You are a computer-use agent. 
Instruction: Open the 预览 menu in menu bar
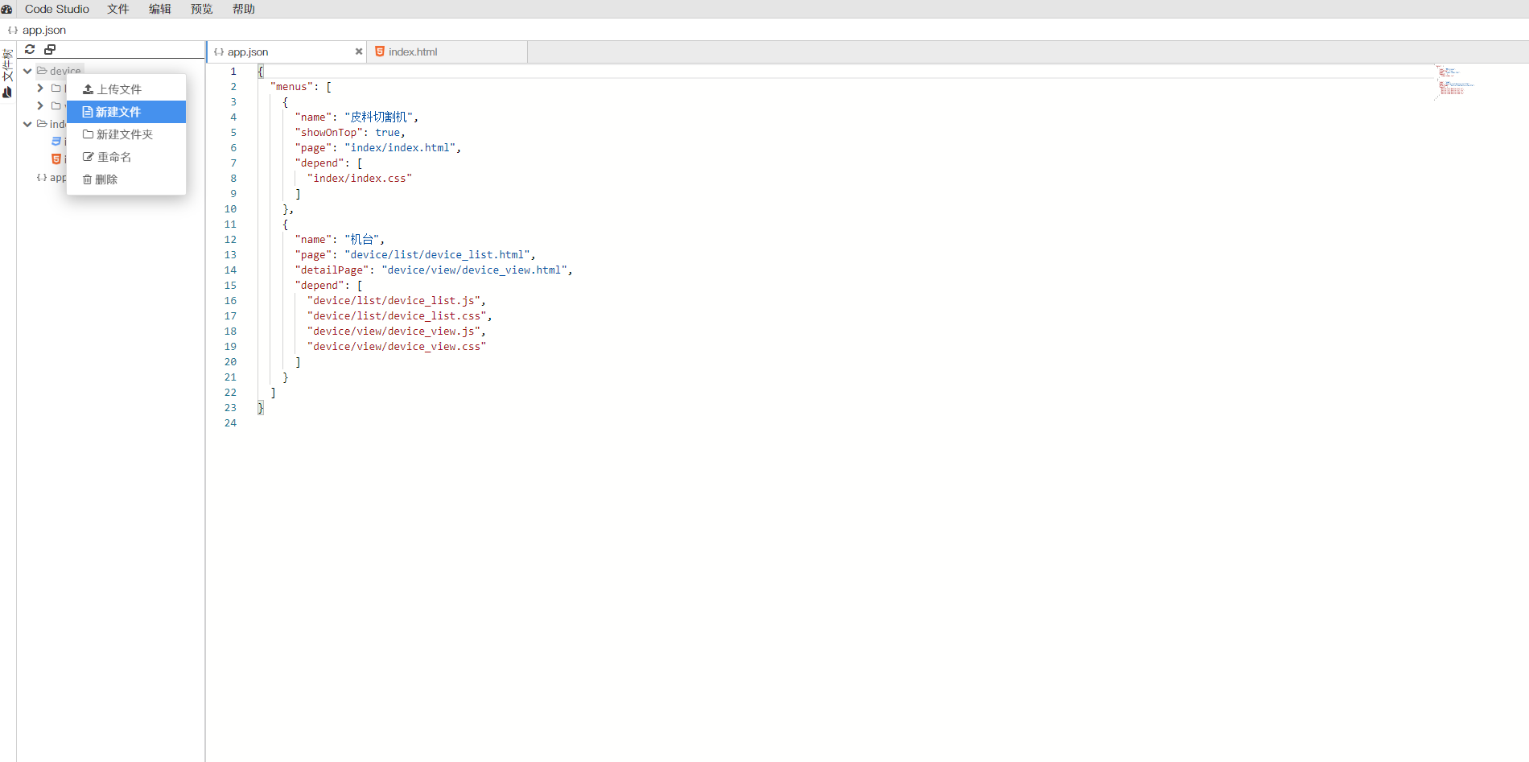pyautogui.click(x=201, y=9)
